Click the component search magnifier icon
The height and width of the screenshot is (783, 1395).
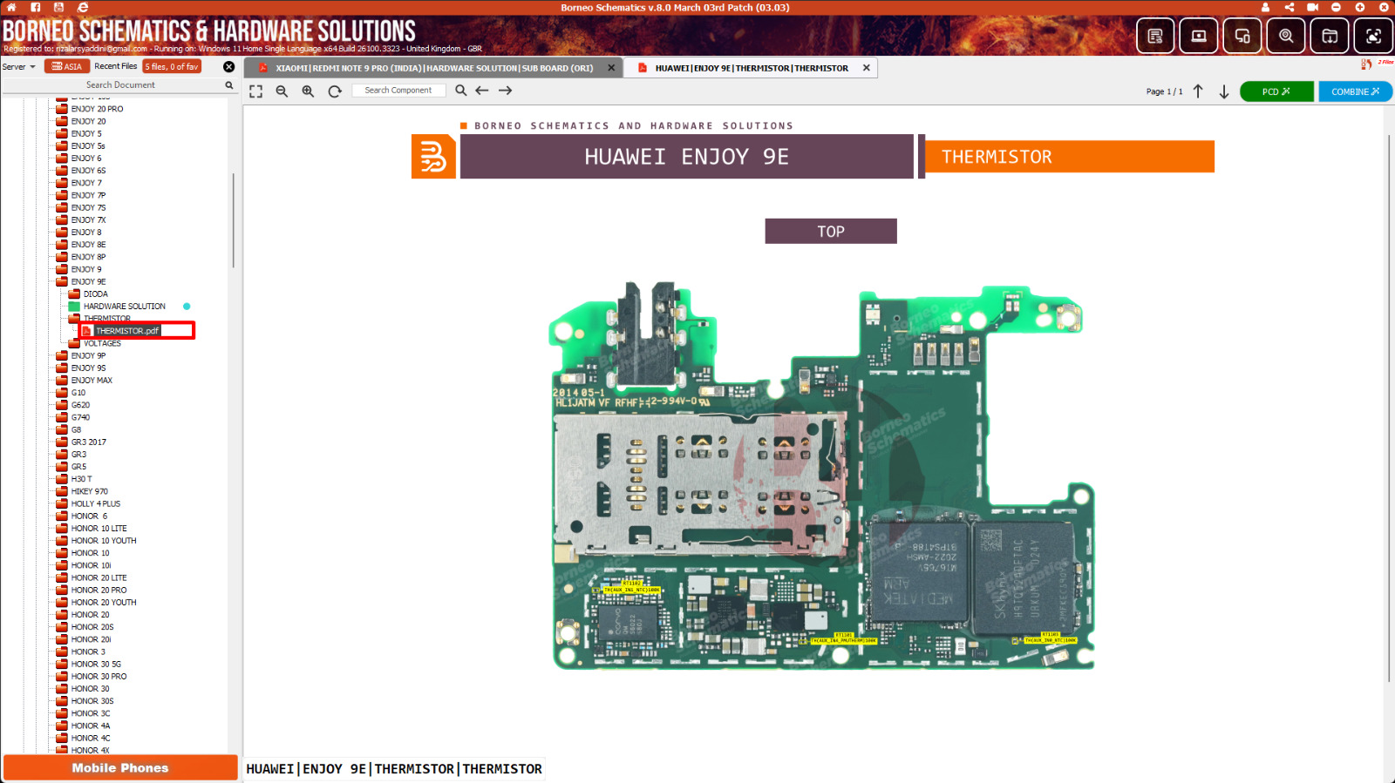[461, 91]
